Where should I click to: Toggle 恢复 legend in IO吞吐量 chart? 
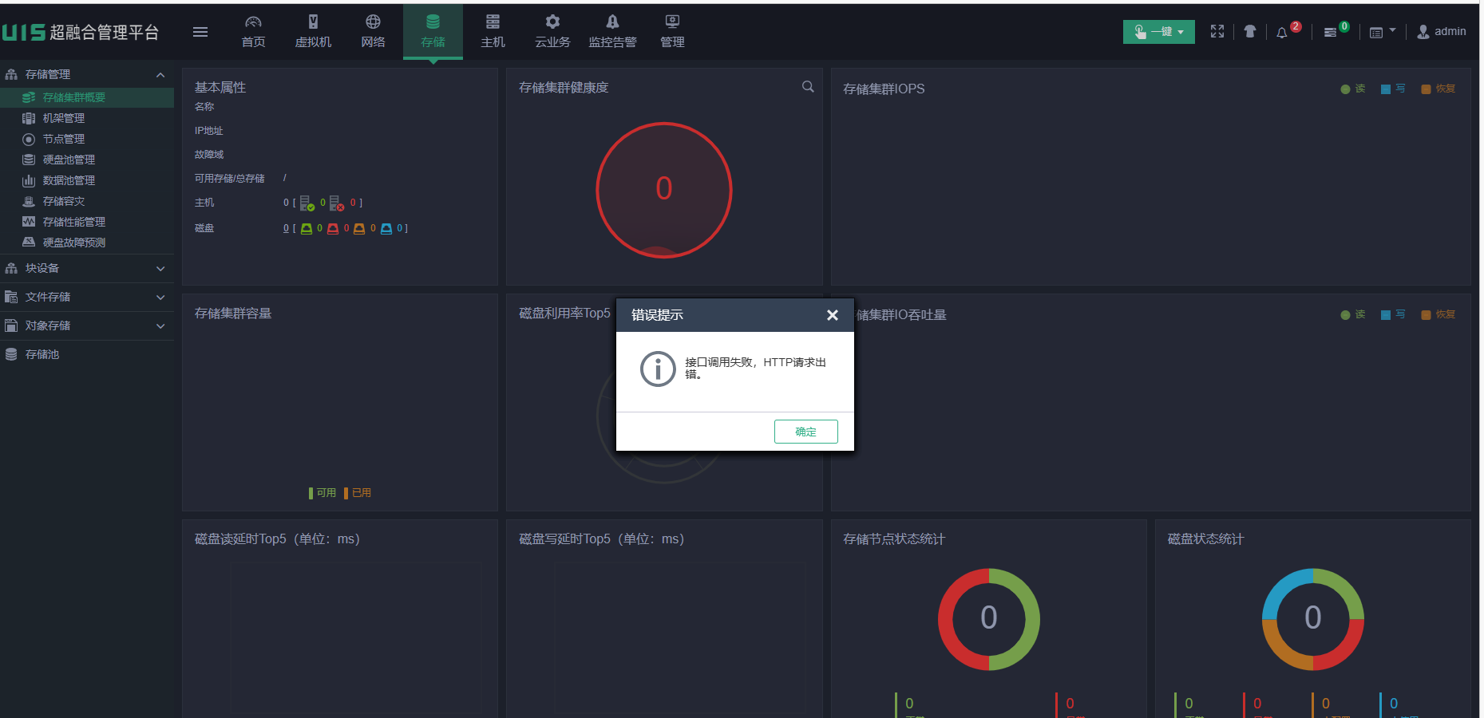point(1438,314)
